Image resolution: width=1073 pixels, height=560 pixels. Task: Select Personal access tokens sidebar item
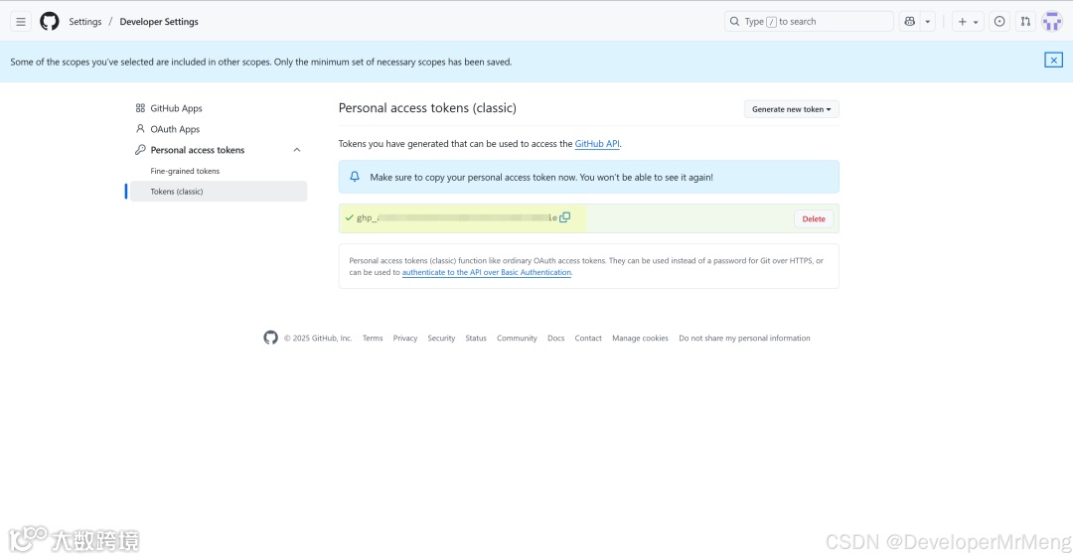[197, 150]
